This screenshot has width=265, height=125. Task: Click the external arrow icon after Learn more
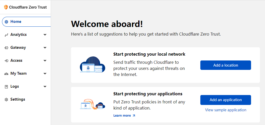[134, 116]
